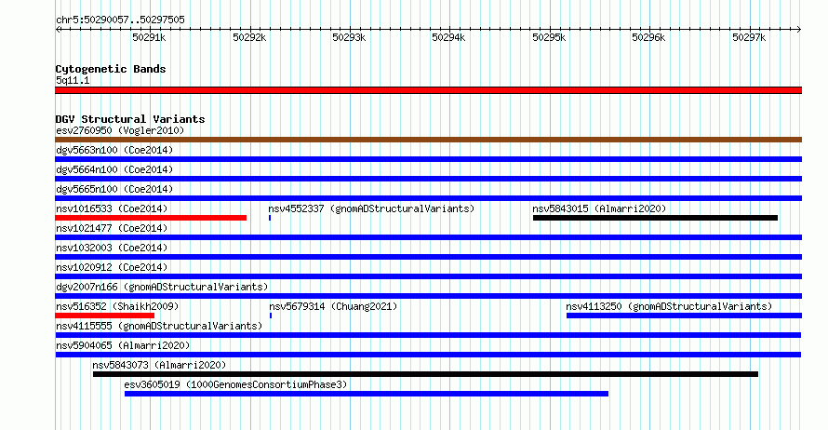Click the 50294k ruler tick label
Image resolution: width=828 pixels, height=430 pixels.
(x=448, y=37)
